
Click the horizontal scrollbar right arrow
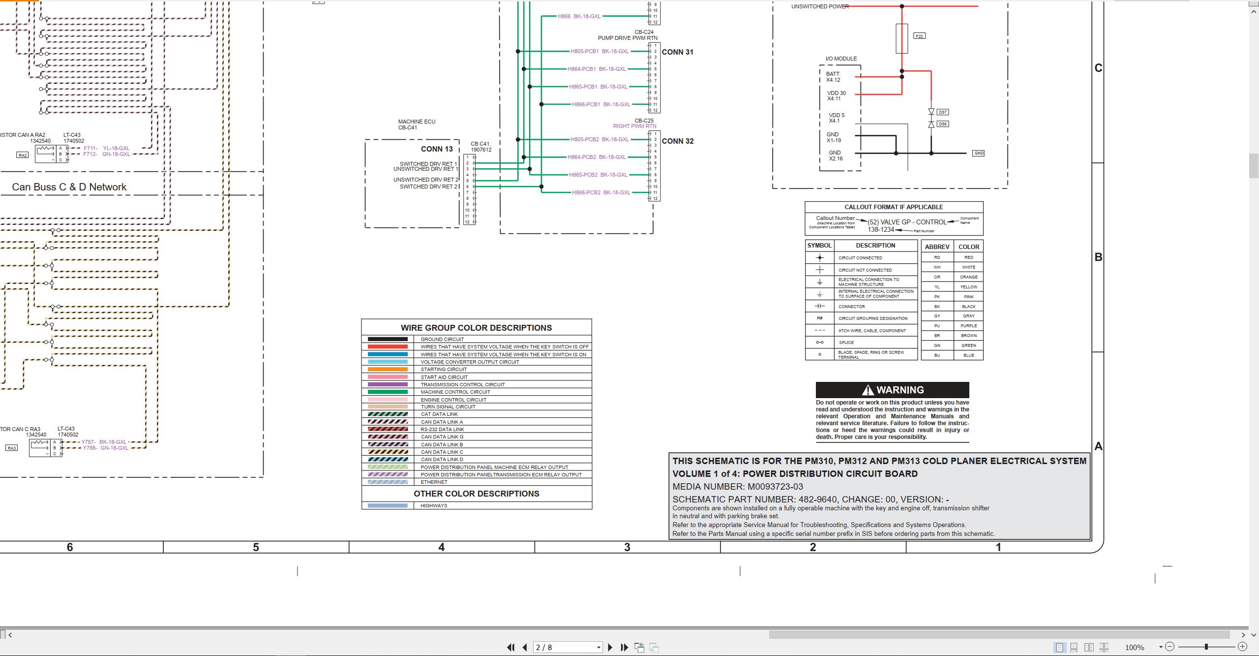[x=1243, y=635]
